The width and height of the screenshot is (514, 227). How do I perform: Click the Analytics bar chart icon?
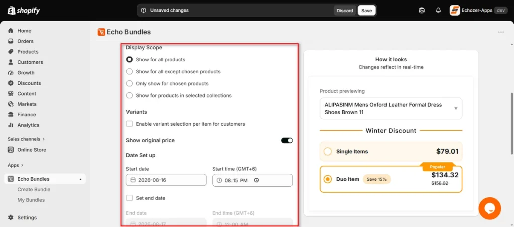11,125
